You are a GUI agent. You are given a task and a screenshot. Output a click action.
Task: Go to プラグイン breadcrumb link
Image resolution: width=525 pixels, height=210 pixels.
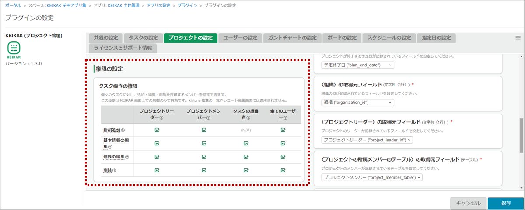pyautogui.click(x=187, y=5)
